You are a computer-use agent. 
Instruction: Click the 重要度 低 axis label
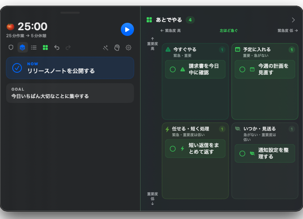152,198
